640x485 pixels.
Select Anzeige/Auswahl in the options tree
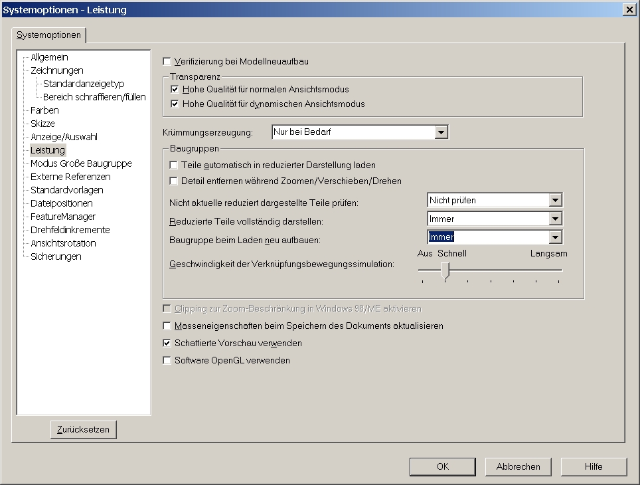[x=64, y=137]
